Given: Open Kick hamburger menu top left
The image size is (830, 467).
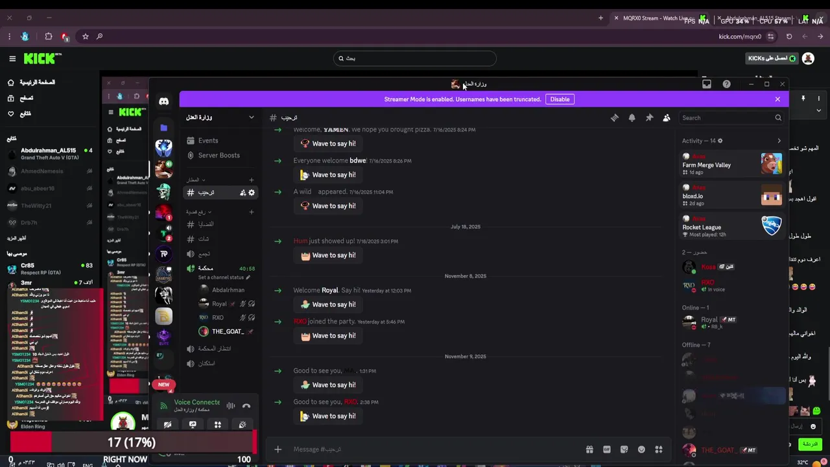Looking at the screenshot, I should click(12, 58).
